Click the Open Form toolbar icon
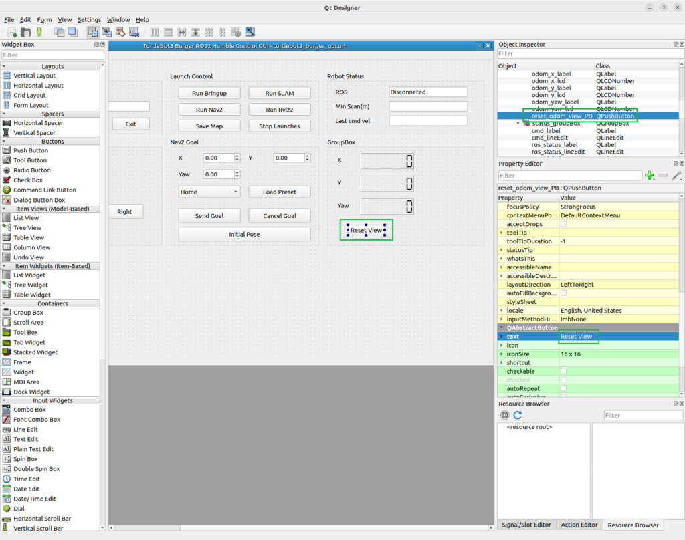 [26, 32]
